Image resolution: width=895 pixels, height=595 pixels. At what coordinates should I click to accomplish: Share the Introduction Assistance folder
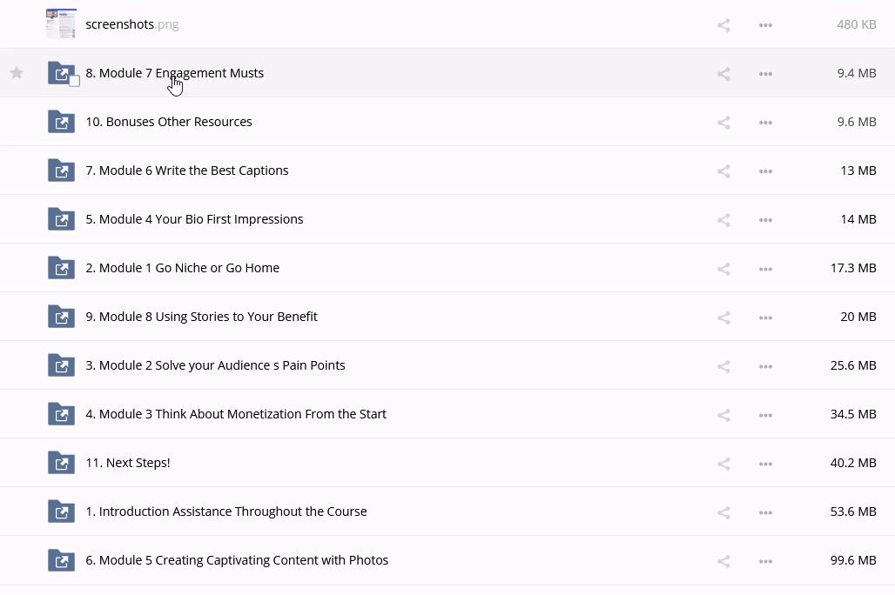click(723, 512)
